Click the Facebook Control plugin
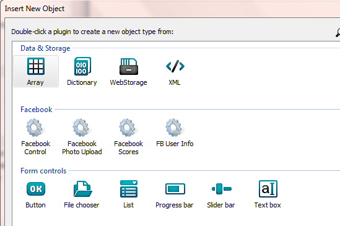 click(x=35, y=137)
